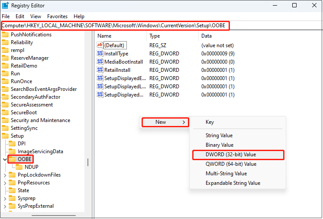The height and width of the screenshot is (219, 323).
Task: Expand the PnpResources tree node
Action: 5,183
